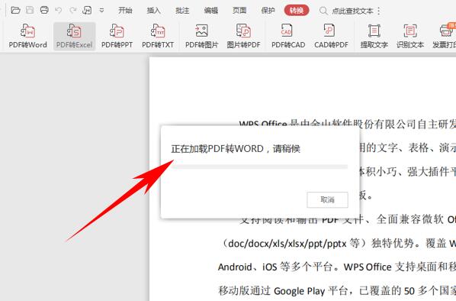
Task: Select the highlighted 转换 tab
Action: 297,11
